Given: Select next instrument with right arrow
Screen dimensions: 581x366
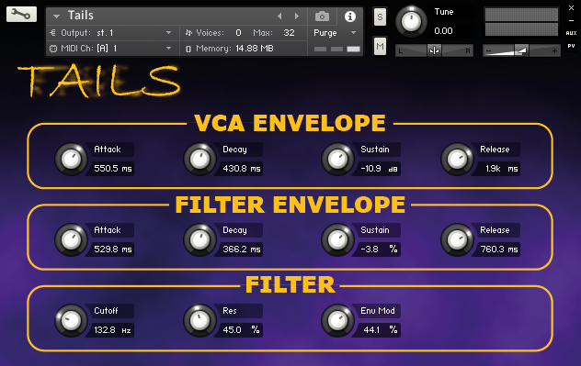Looking at the screenshot, I should [x=297, y=16].
